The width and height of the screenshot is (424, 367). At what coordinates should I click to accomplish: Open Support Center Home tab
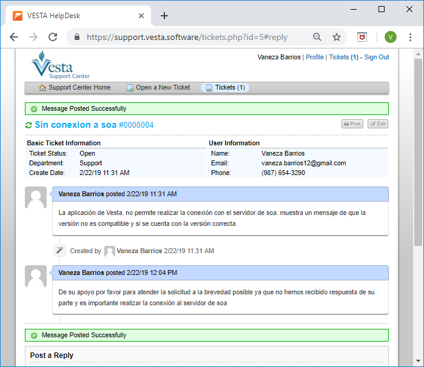75,88
